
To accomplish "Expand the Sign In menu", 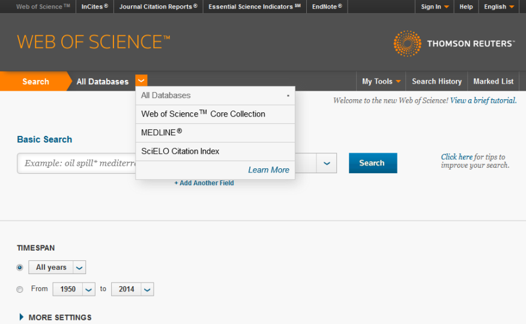I will (435, 7).
